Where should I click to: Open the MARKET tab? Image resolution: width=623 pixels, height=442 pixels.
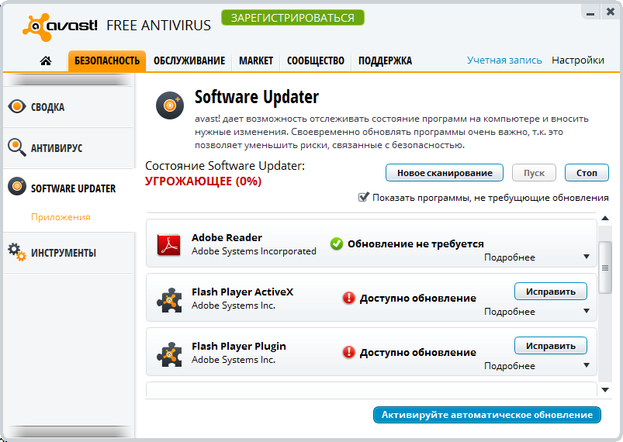pos(256,61)
